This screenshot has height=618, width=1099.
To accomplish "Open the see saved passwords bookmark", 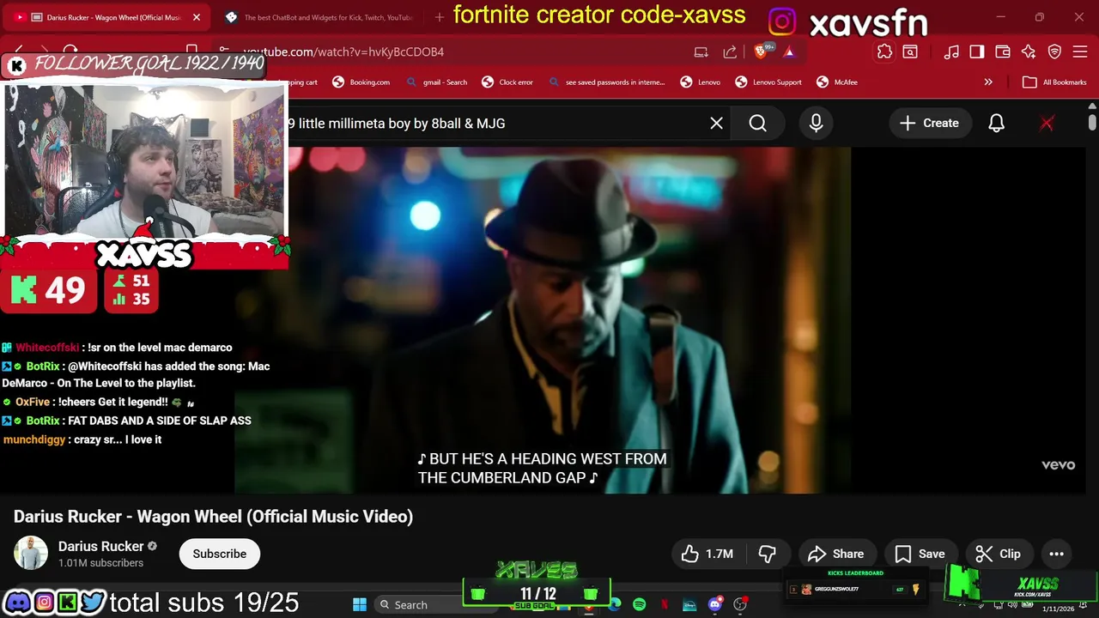I will point(607,82).
